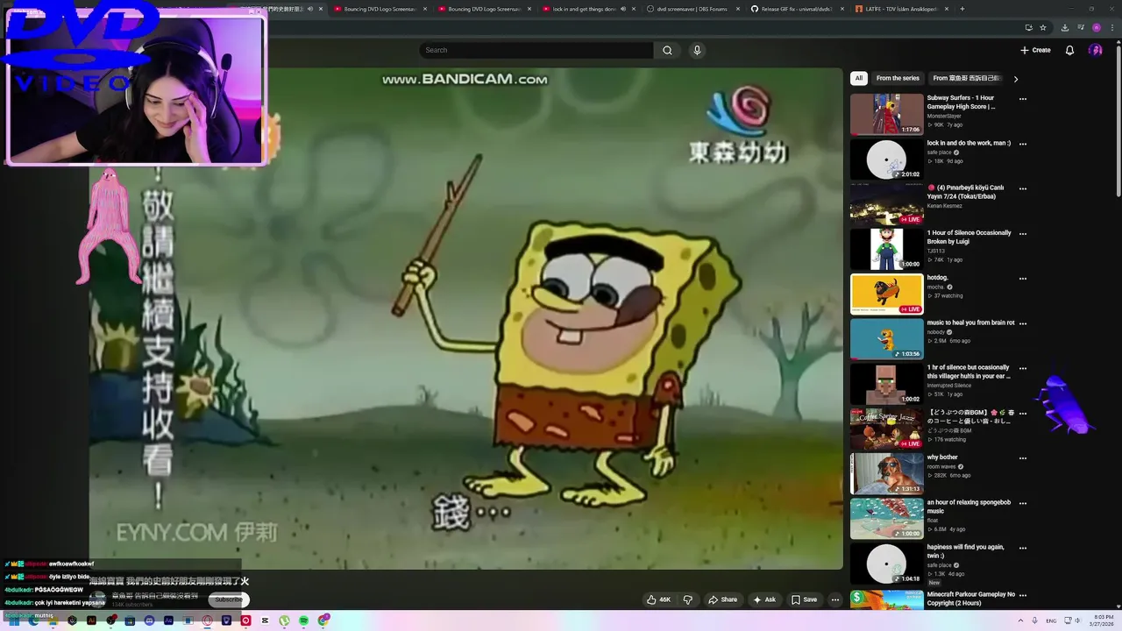
Task: Select the From the series chip
Action: click(898, 78)
